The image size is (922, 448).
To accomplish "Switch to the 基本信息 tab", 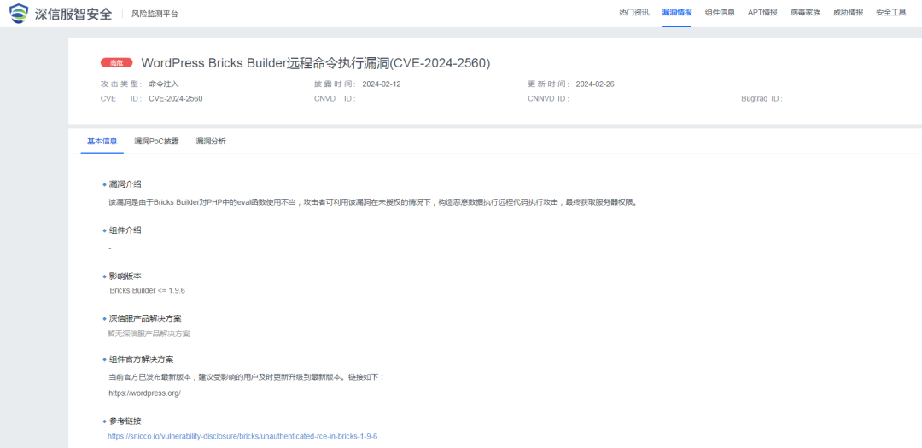I will click(102, 141).
